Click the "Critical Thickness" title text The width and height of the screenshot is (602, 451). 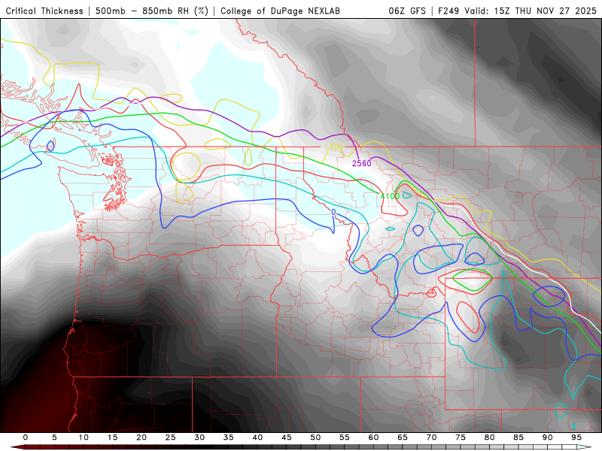click(x=44, y=11)
